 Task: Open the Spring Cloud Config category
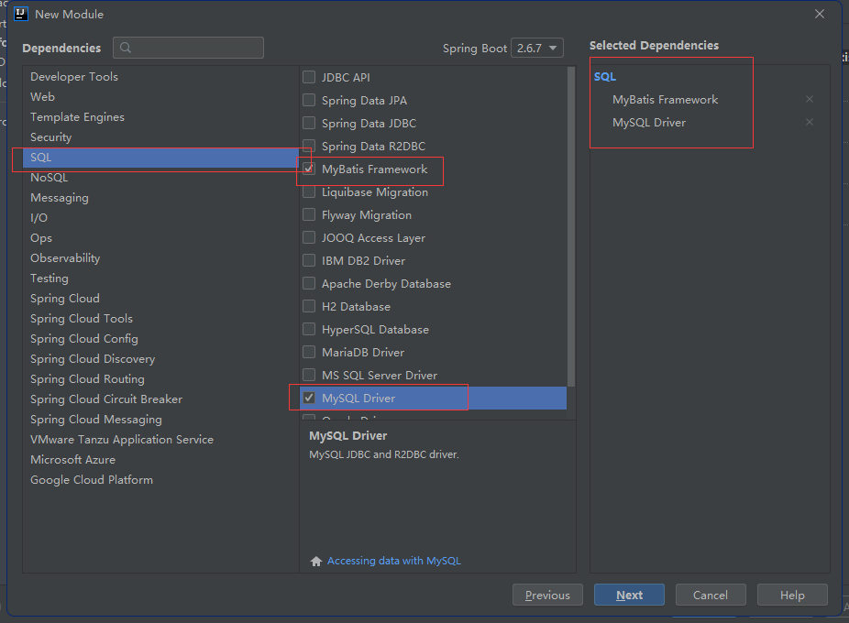pos(83,338)
